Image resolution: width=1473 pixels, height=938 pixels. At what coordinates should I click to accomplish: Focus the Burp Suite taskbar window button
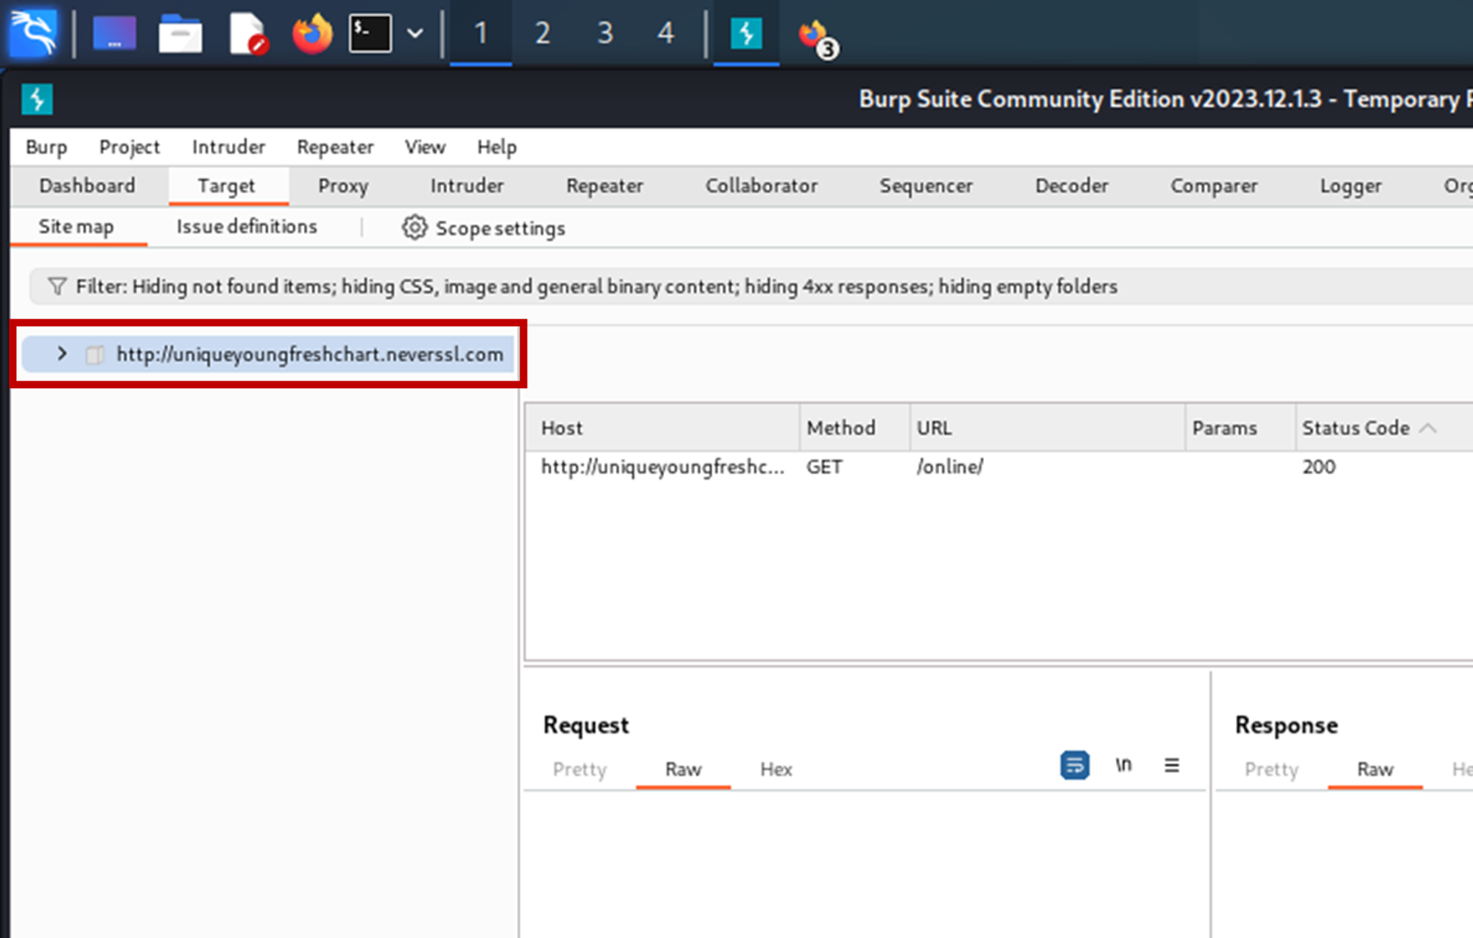tap(746, 33)
